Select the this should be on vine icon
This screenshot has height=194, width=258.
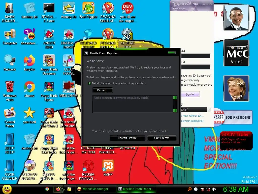[x=69, y=117]
